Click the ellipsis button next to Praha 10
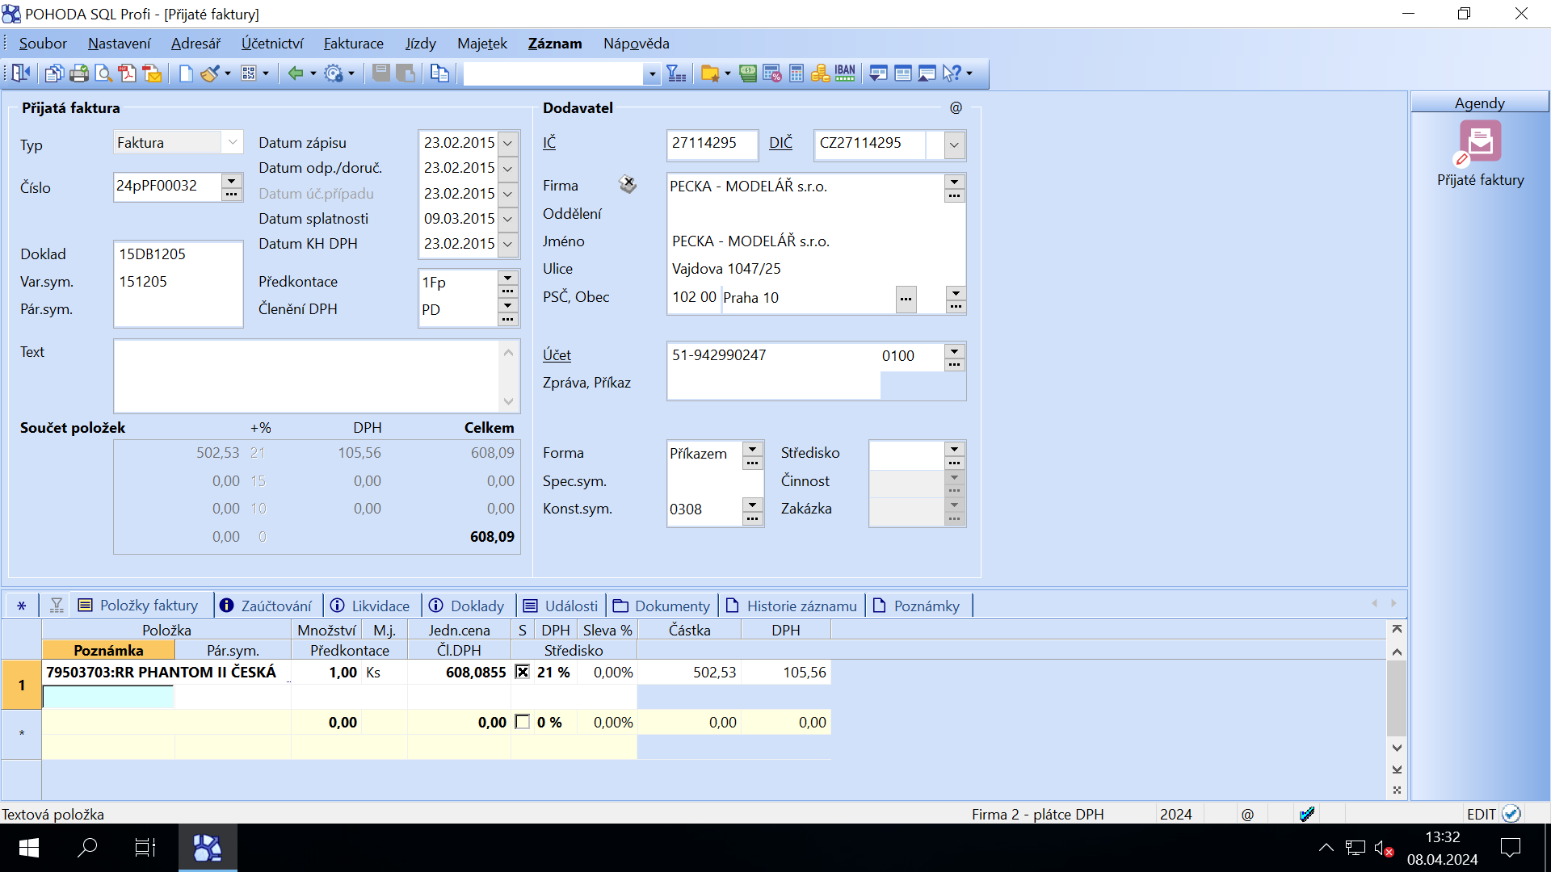 906,299
